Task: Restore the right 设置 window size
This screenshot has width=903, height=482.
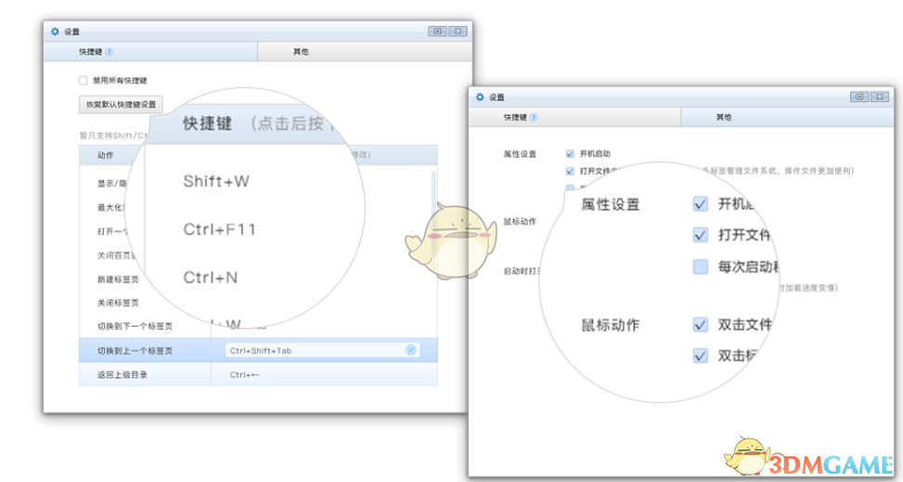Action: 859,97
